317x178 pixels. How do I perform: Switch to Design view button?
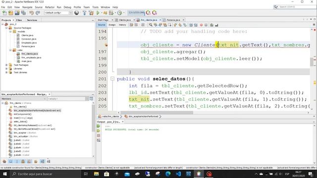pos(112,25)
